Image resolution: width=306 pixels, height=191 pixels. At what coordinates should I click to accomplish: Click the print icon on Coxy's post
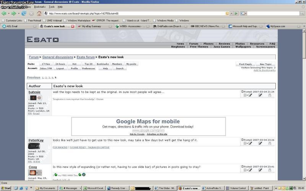[x=270, y=170]
